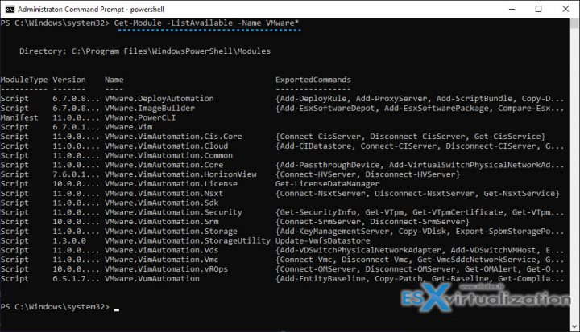Minimize the Command Prompt window
This screenshot has width=580, height=332.
click(512, 9)
